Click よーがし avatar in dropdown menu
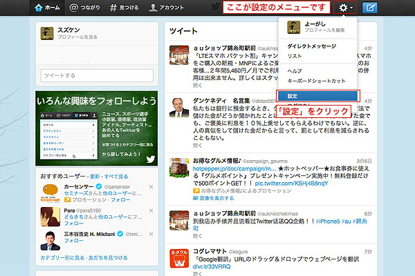The height and width of the screenshot is (276, 415). tap(294, 27)
